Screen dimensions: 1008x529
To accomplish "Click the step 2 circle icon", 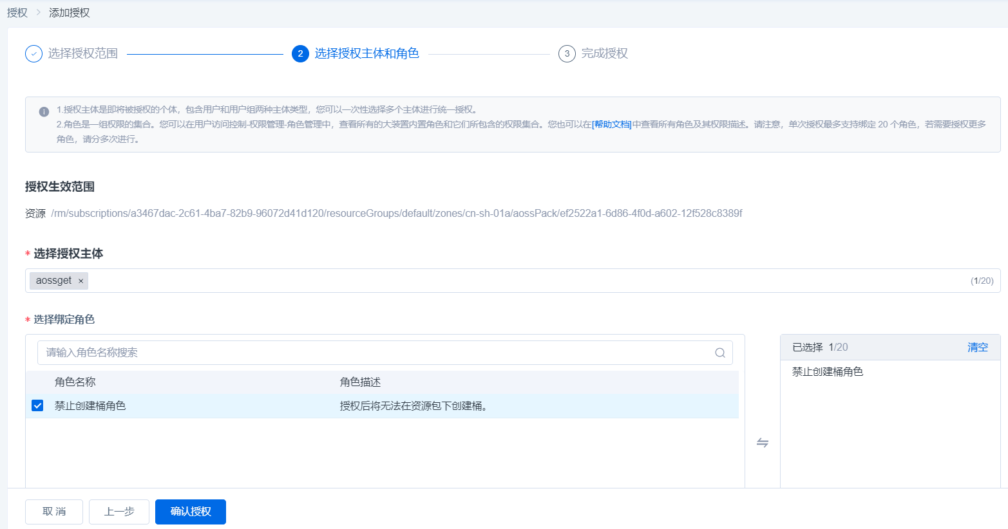I will (x=300, y=53).
